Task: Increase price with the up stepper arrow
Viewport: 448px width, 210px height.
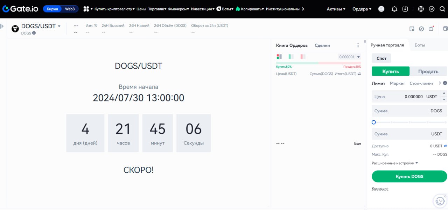Action: [x=444, y=93]
